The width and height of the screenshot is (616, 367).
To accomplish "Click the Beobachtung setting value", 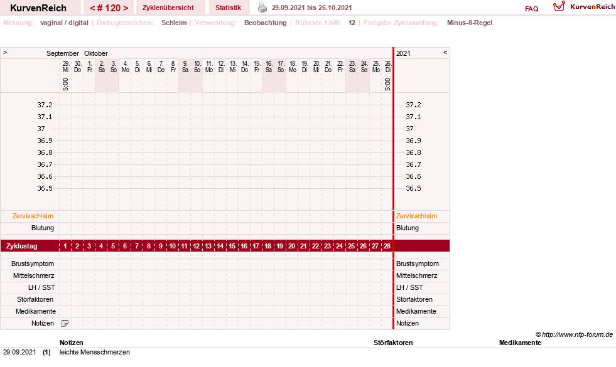I will pyautogui.click(x=266, y=23).
